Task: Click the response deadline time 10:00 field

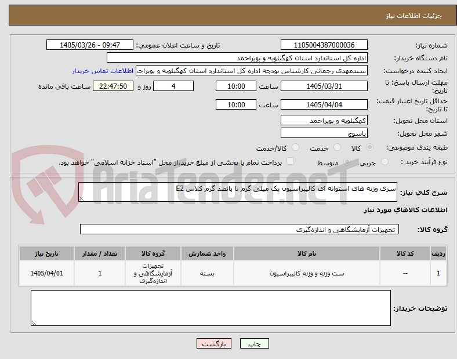Action: click(x=236, y=86)
